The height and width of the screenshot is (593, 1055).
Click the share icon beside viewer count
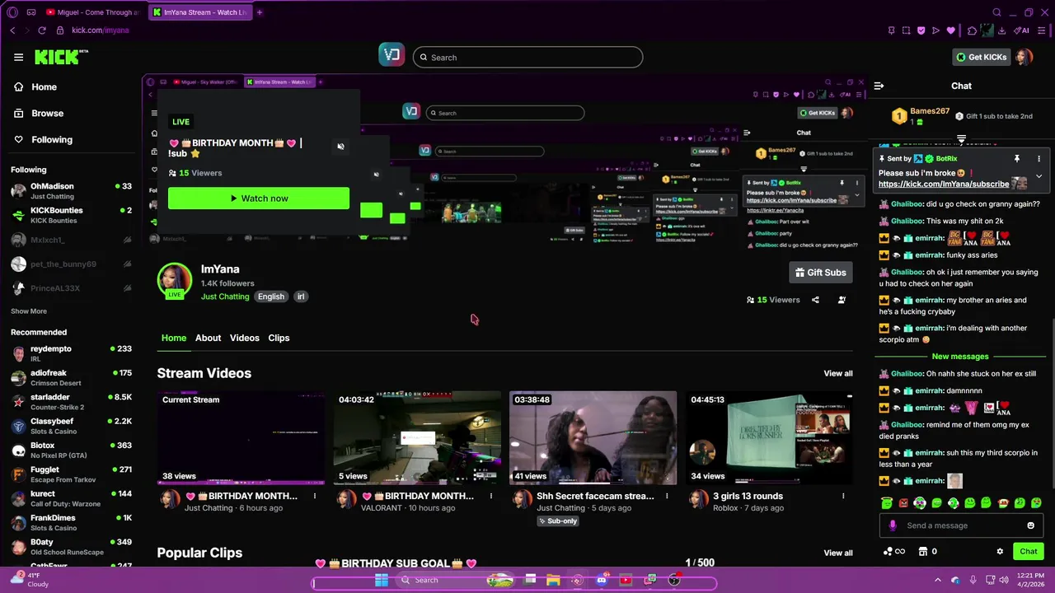[x=815, y=300]
